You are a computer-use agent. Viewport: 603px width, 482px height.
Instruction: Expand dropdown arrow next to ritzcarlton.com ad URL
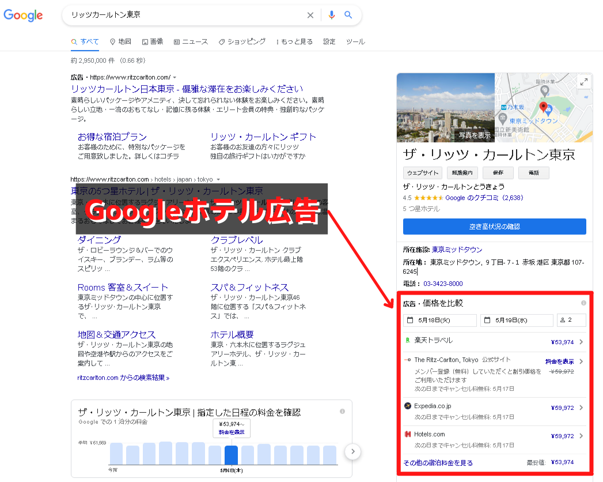(175, 77)
